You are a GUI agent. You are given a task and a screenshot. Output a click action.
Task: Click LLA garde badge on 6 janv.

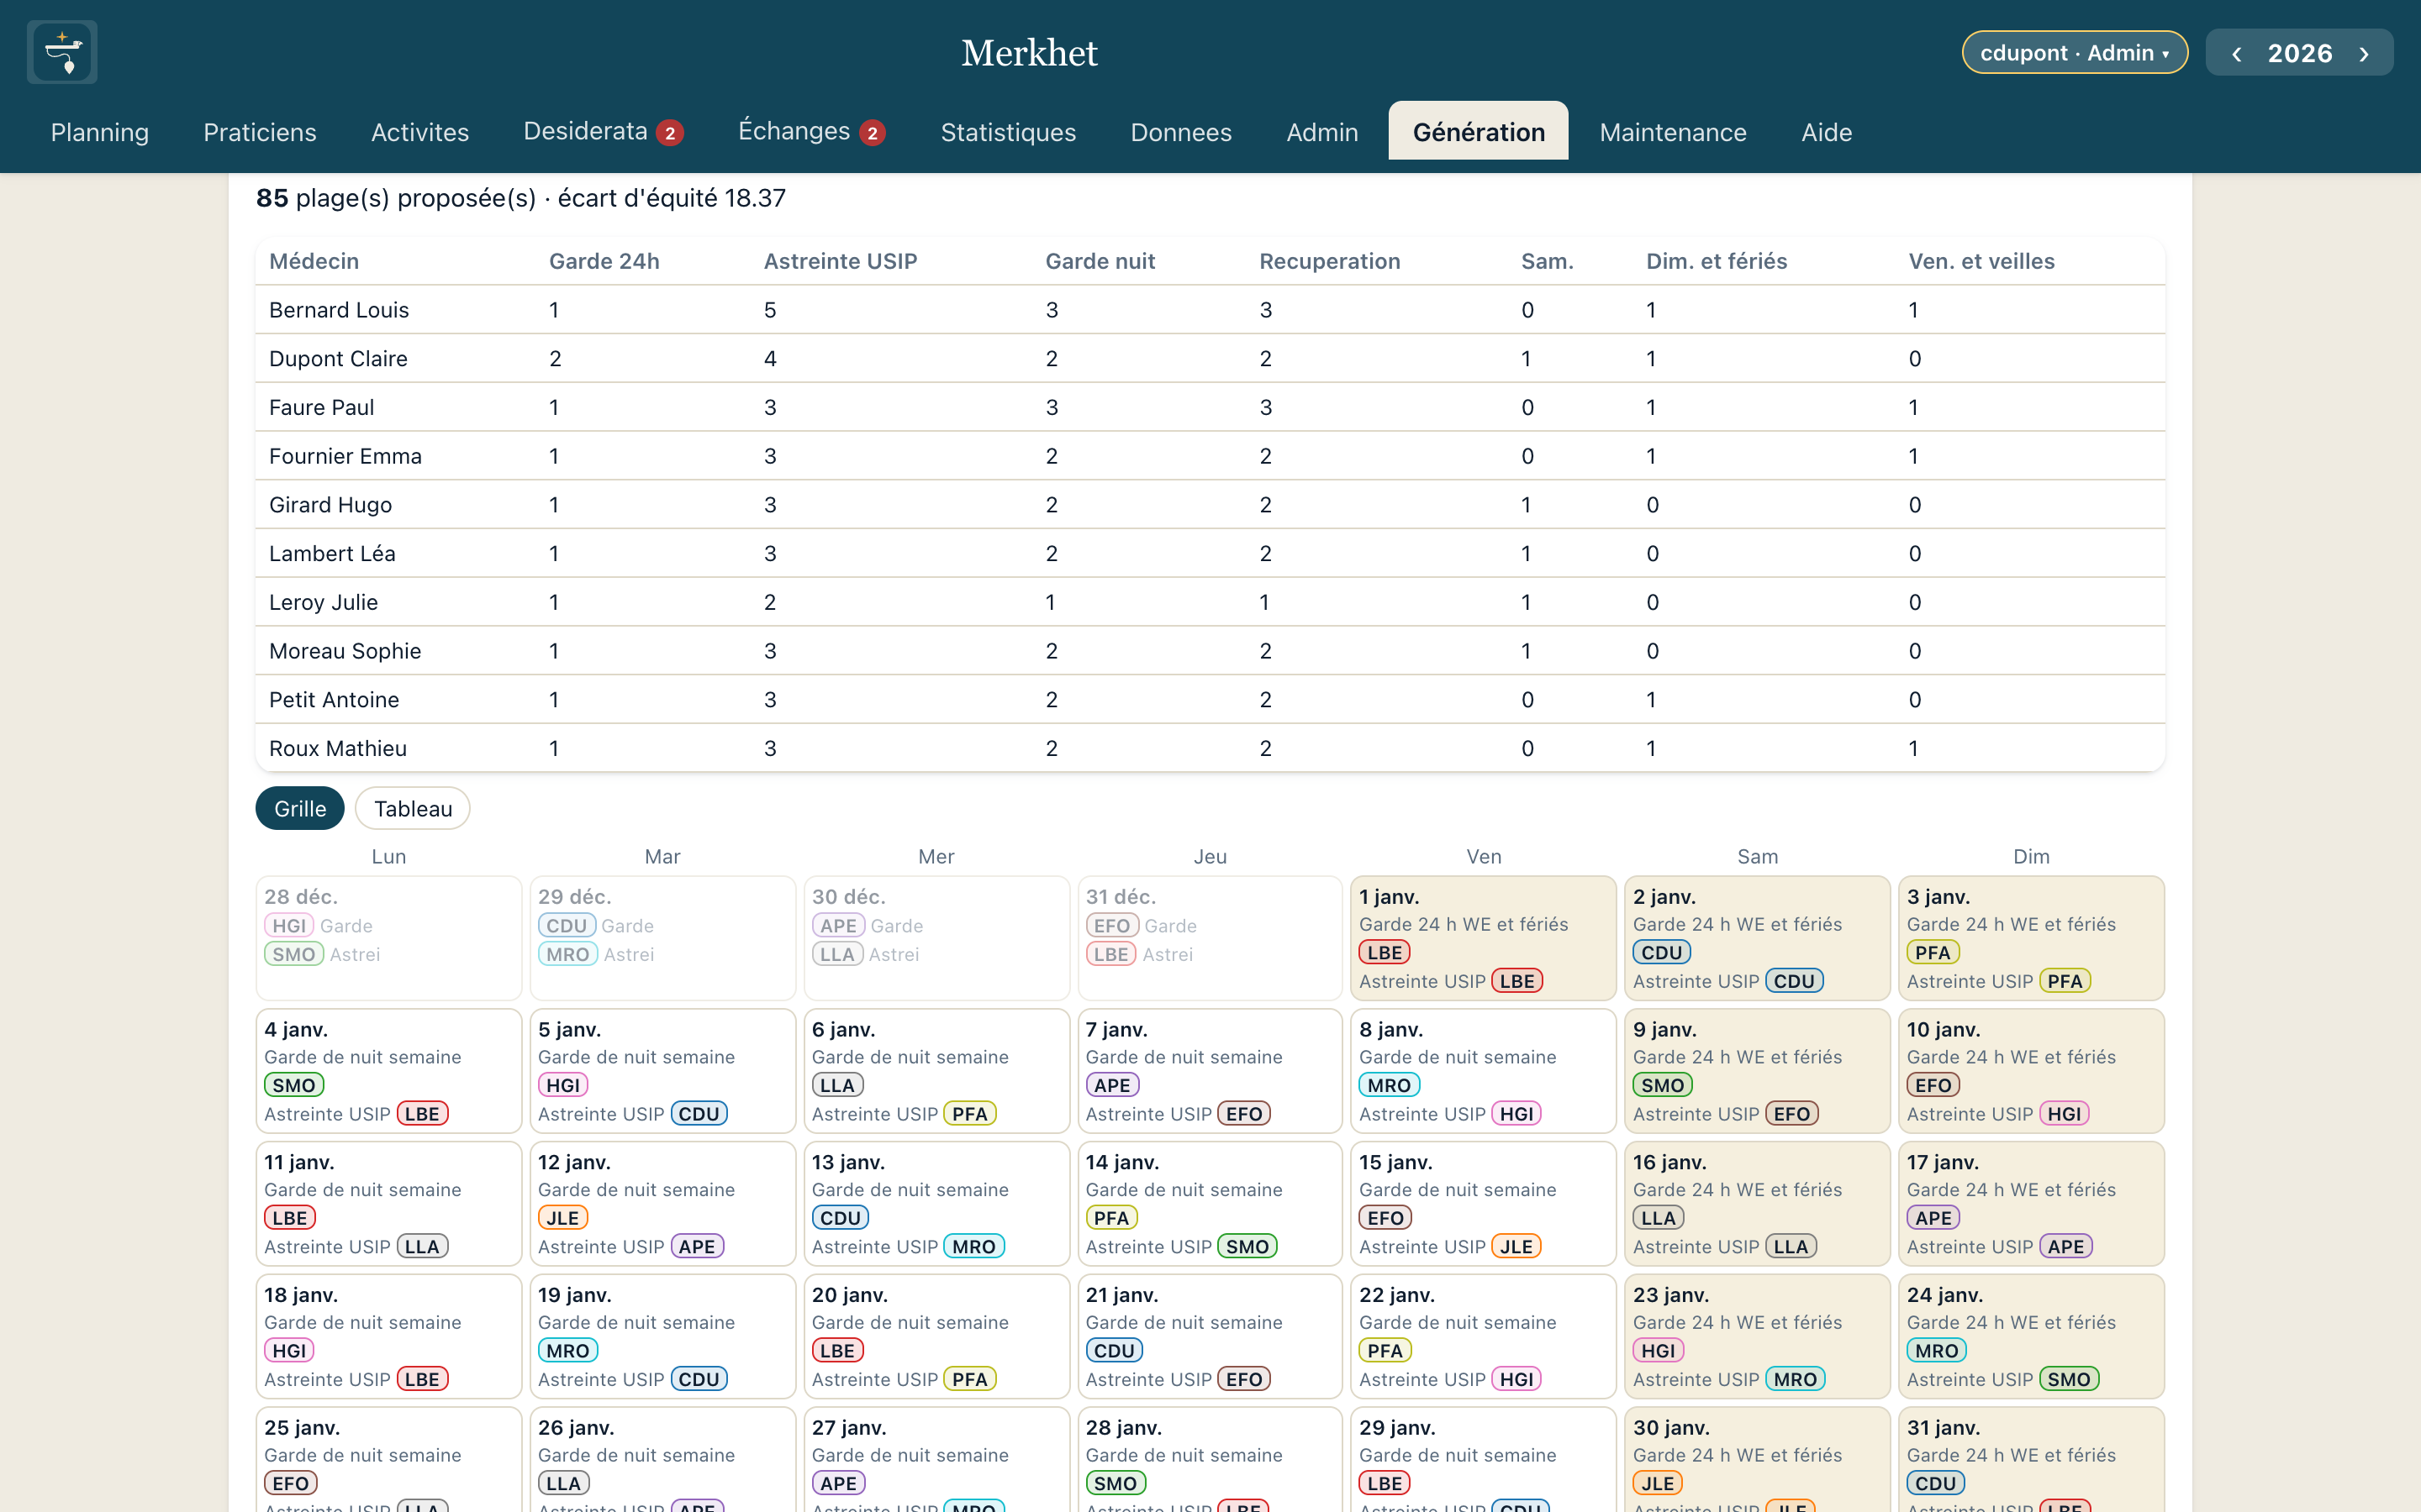837,1086
